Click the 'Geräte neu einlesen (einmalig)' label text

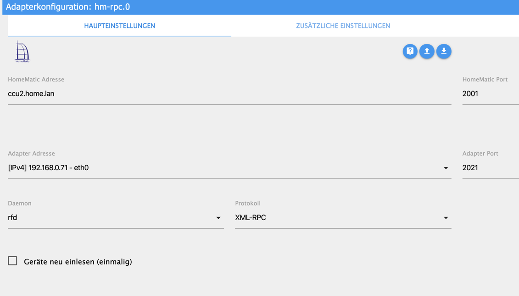[78, 262]
